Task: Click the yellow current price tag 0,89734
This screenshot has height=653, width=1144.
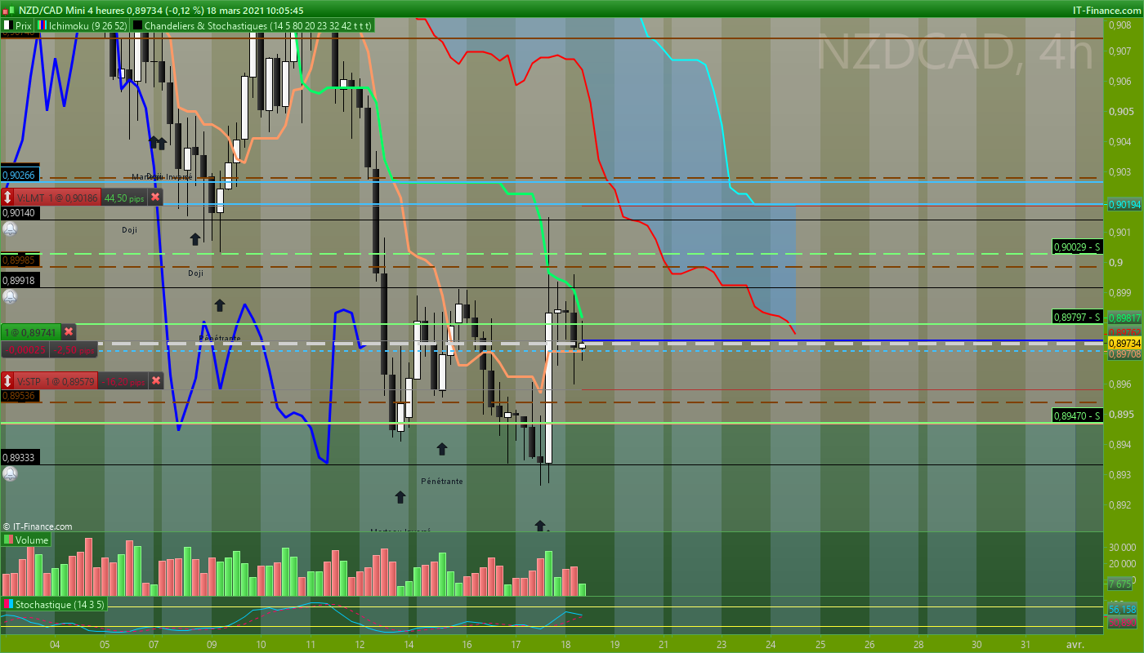Action: (x=1124, y=343)
